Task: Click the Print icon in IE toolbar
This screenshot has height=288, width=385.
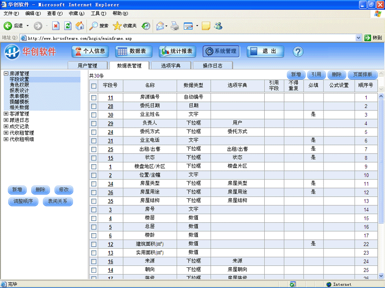Action: click(x=175, y=25)
